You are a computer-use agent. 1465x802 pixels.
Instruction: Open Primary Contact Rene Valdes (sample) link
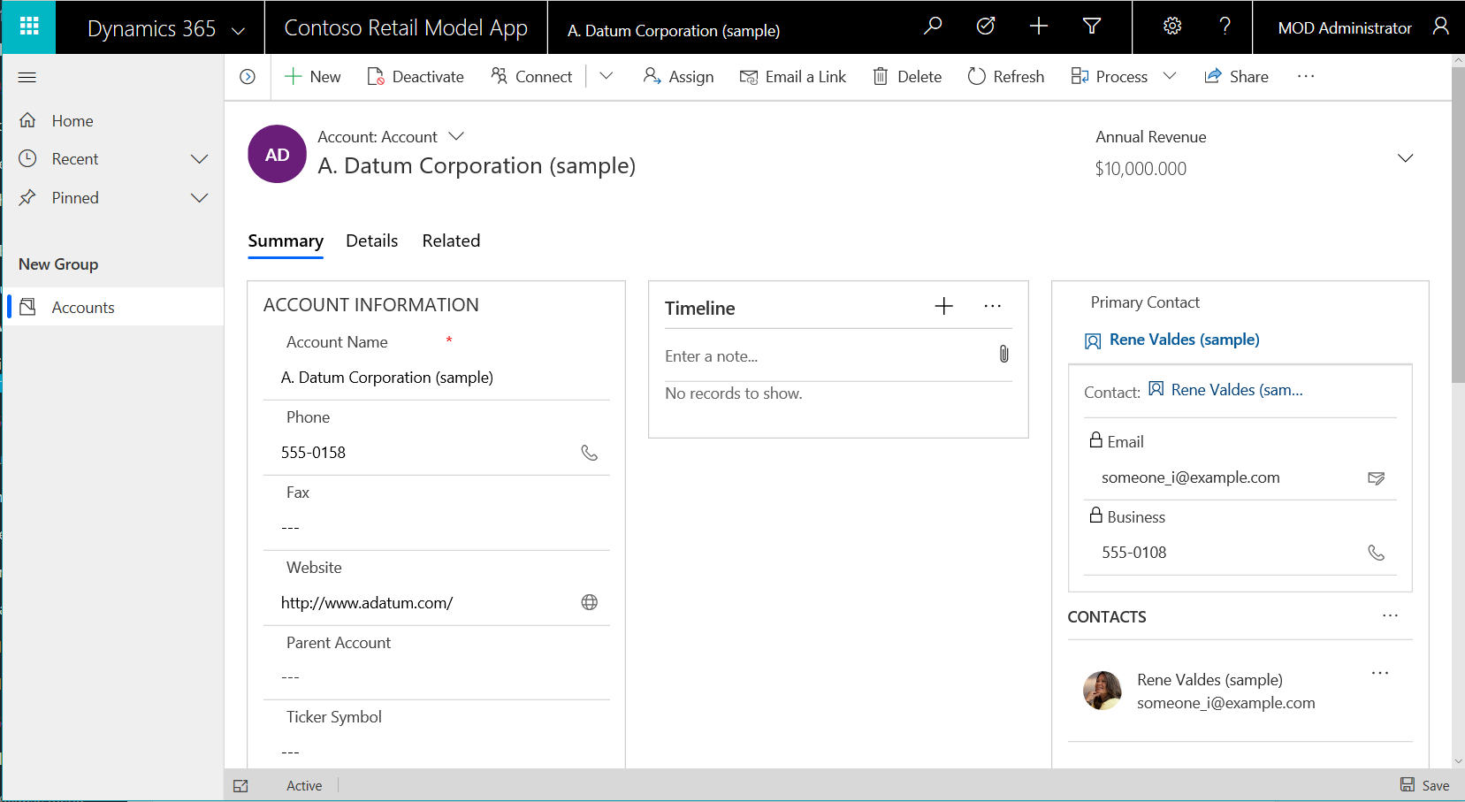pyautogui.click(x=1184, y=340)
